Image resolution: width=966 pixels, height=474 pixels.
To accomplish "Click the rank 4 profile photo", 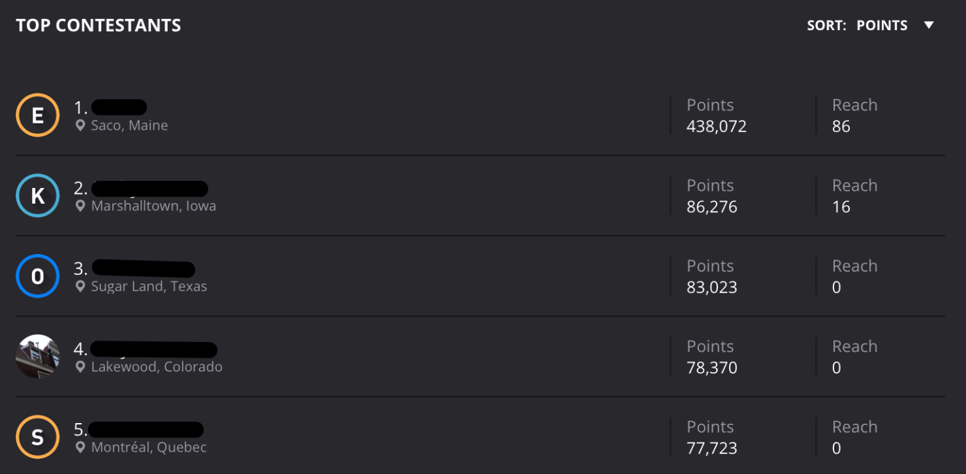I will coord(38,356).
